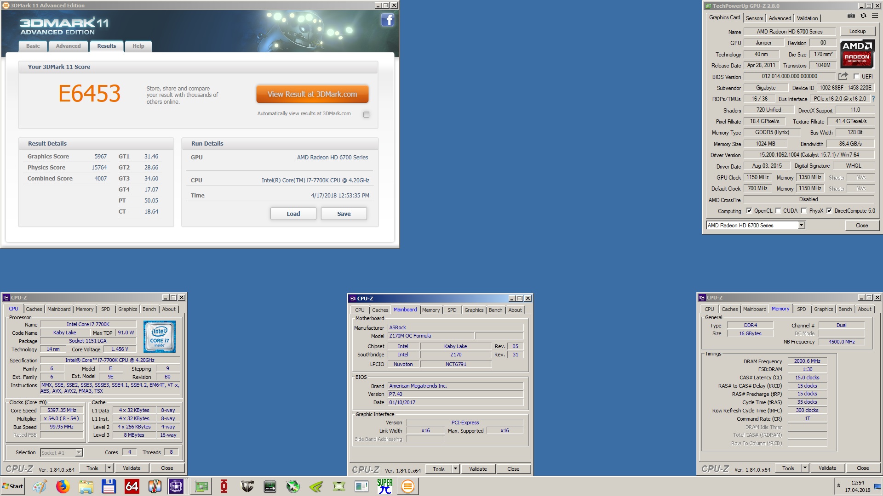This screenshot has width=883, height=496.
Task: Open the Facebook share icon in 3DMark
Action: pyautogui.click(x=388, y=20)
